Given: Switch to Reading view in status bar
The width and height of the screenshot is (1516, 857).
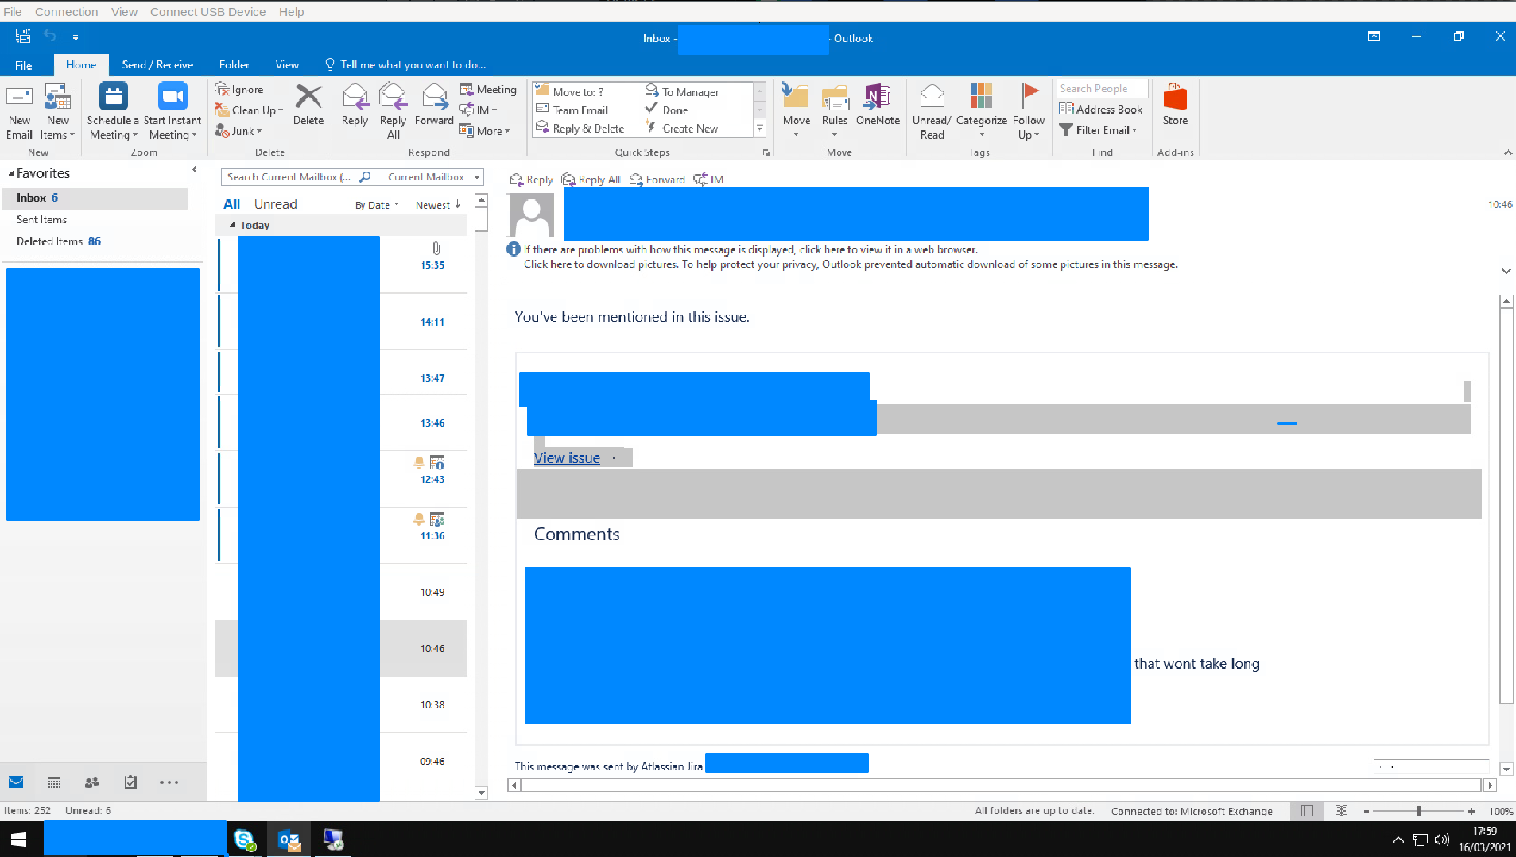Looking at the screenshot, I should [x=1342, y=811].
